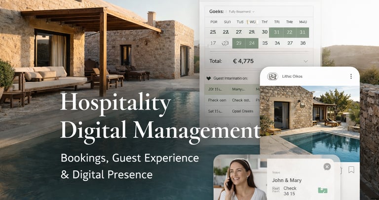The image size is (379, 200).
Task: Select date 25 in the calendar
Action: point(213,32)
